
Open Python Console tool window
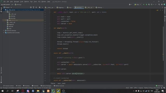coord(59,86)
